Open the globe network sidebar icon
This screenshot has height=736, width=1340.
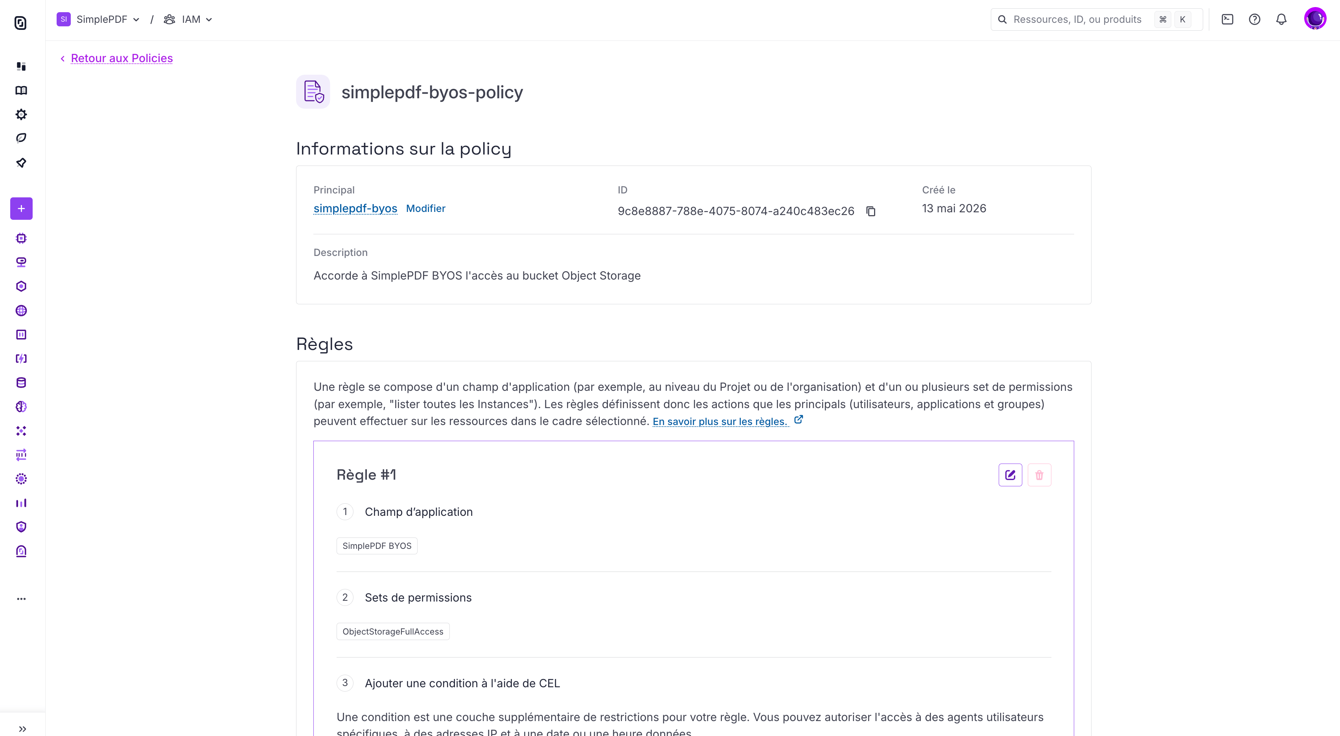click(x=21, y=311)
